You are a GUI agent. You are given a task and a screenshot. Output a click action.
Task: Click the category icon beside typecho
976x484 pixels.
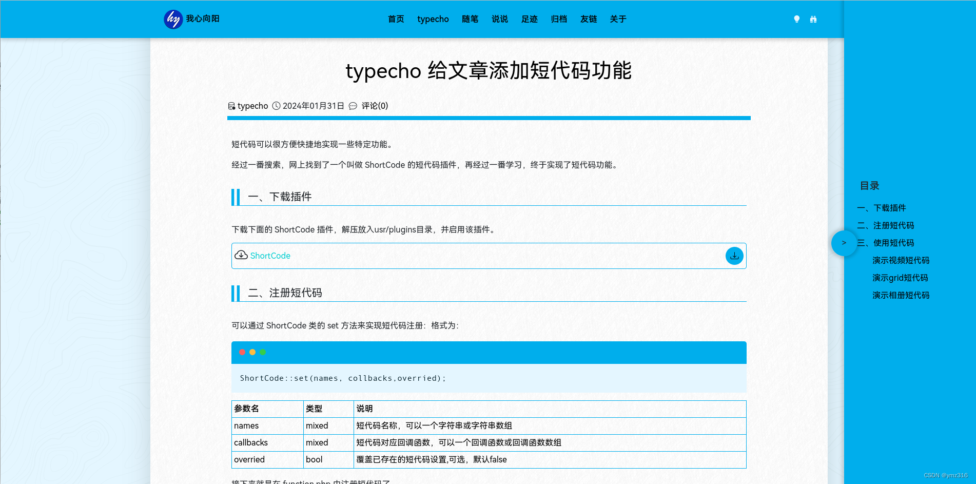tap(231, 106)
